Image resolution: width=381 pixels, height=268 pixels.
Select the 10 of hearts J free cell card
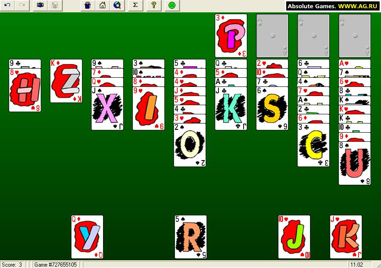(294, 237)
